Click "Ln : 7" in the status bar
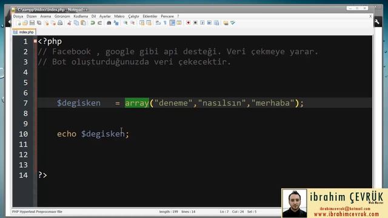Viewport: 388px width, 218px height. pyautogui.click(x=224, y=211)
